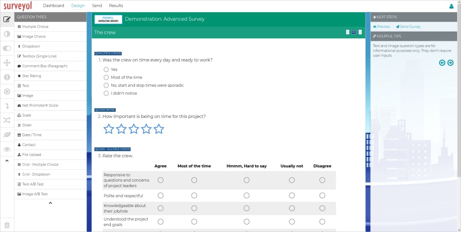The width and height of the screenshot is (461, 232).
Task: Select the third rating star
Action: pyautogui.click(x=134, y=129)
